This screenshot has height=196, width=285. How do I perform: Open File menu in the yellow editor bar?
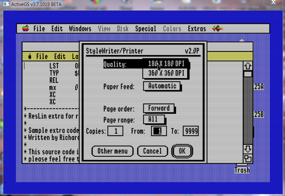pos(42,56)
